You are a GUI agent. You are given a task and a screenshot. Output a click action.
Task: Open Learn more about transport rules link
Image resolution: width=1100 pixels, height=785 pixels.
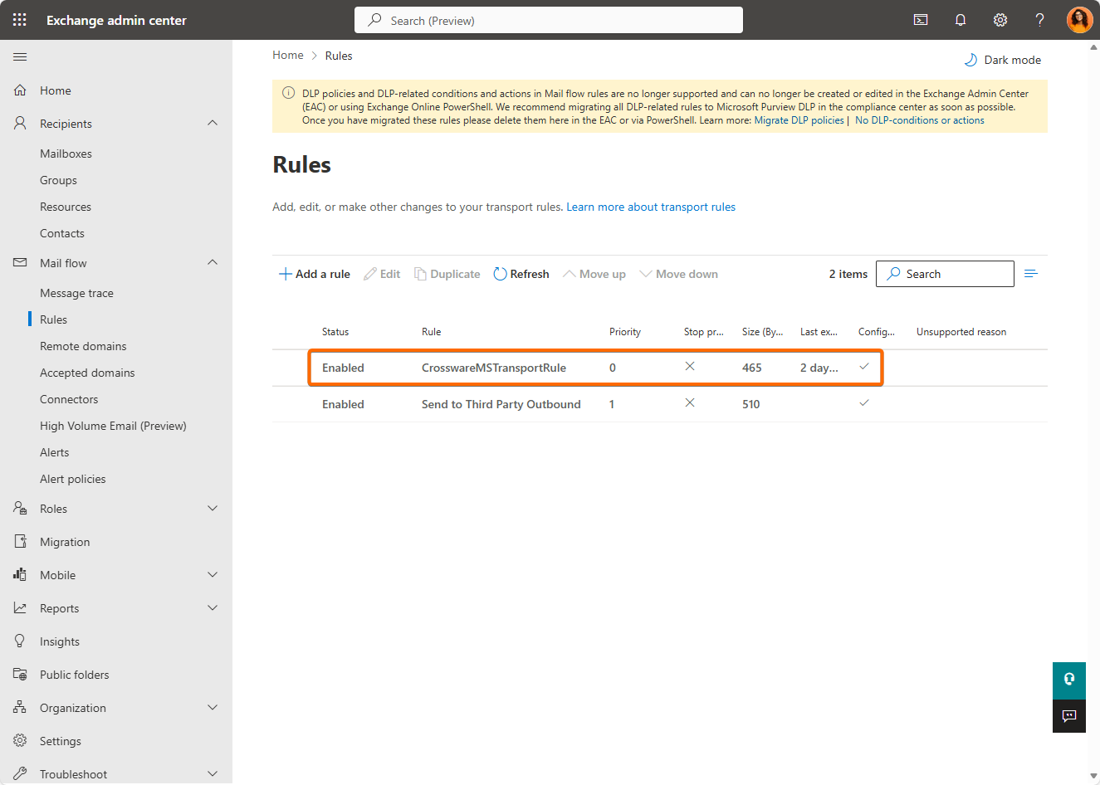click(651, 207)
